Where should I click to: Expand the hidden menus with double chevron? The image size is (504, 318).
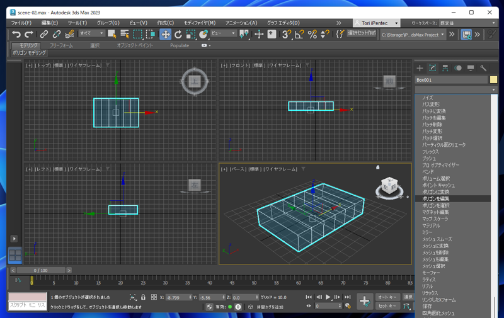338,23
